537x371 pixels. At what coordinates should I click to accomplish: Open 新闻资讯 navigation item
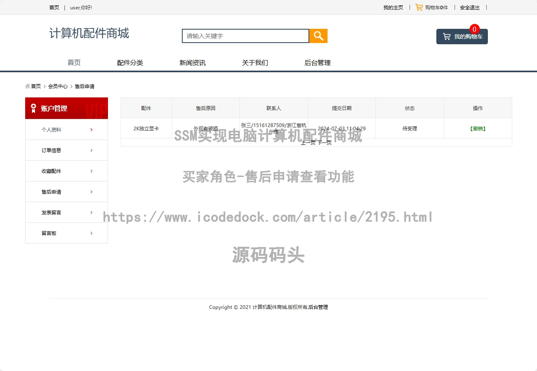[x=192, y=63]
